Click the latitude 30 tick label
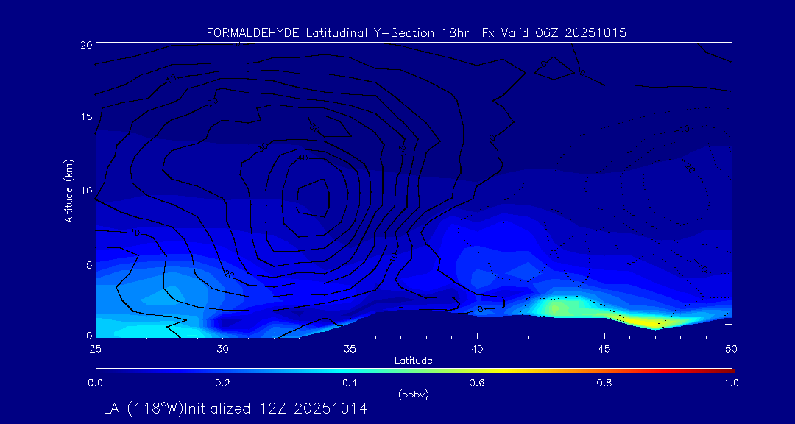 point(222,349)
